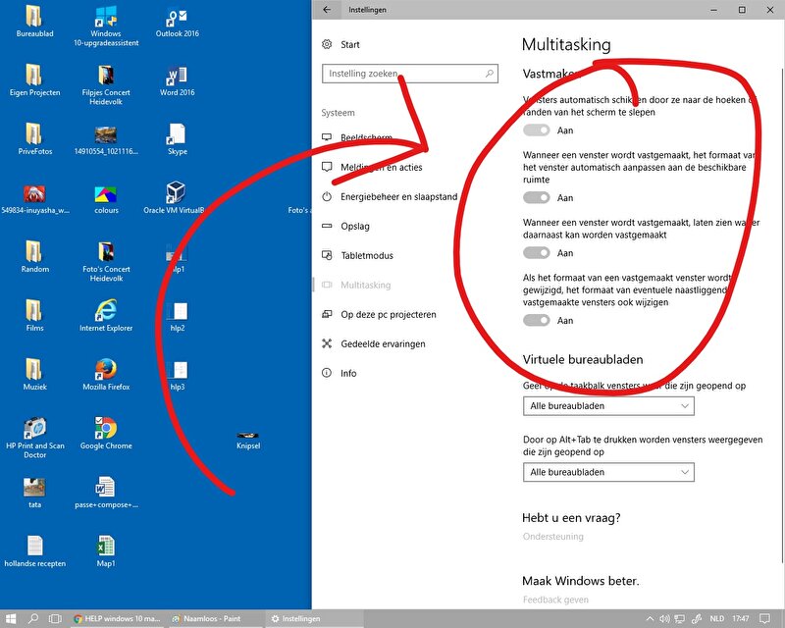Open taskbar windows 'Alle bureaubladen' dropdown
Viewport: 785px width, 628px height.
[x=608, y=406]
